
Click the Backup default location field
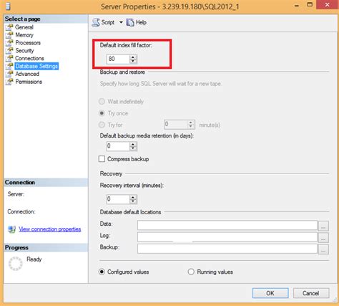[227, 249]
